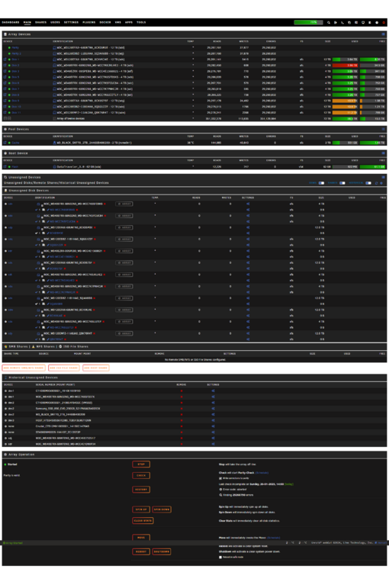This screenshot has height=572, width=389.
Task: Toggle the SHARES switch in Unassigned Devices
Action: (x=342, y=183)
